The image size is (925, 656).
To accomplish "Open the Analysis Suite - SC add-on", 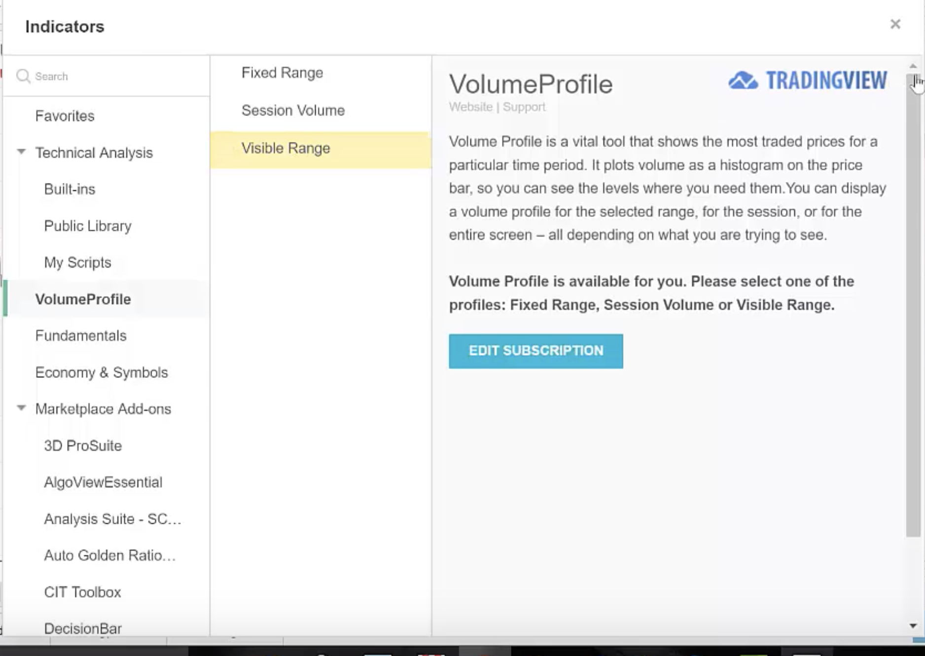I will 112,519.
